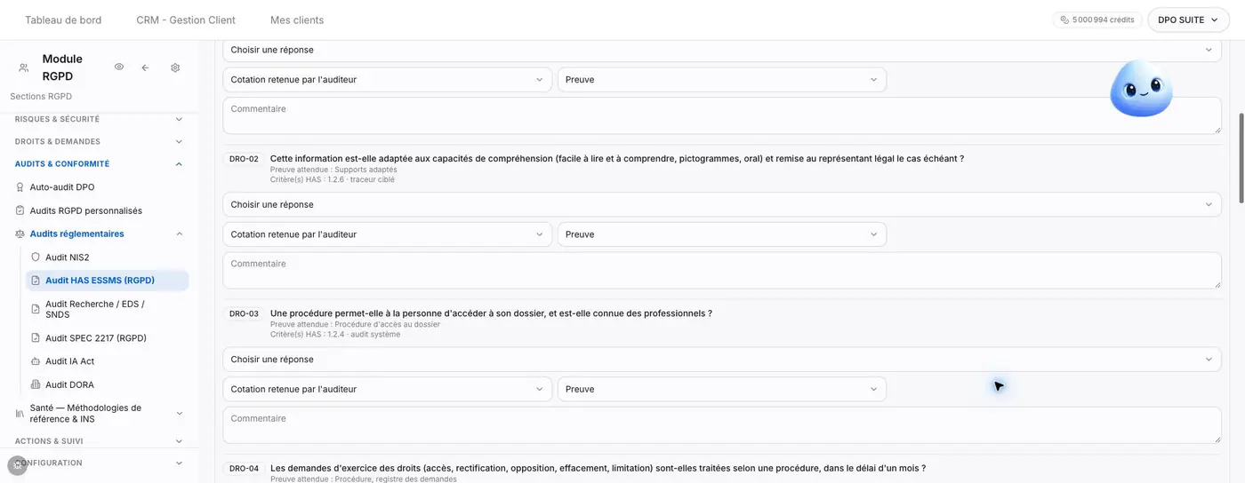Focus the DRO-03 Commentaire text area
Screen dimensions: 1245x483
click(x=722, y=425)
